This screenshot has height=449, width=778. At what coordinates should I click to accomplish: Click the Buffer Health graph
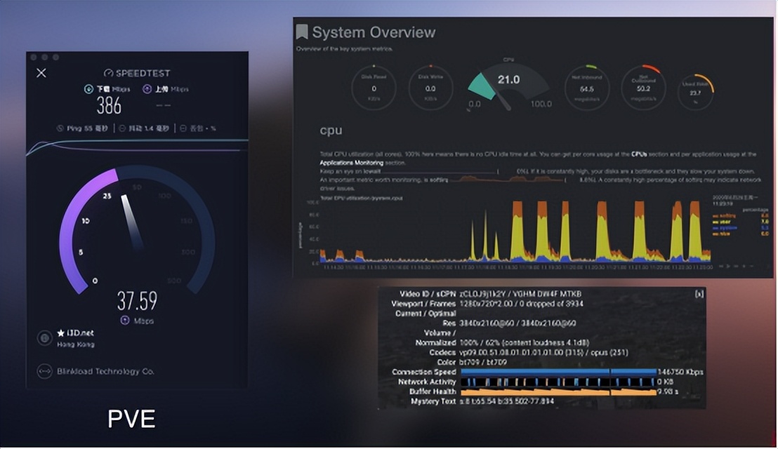pos(558,391)
